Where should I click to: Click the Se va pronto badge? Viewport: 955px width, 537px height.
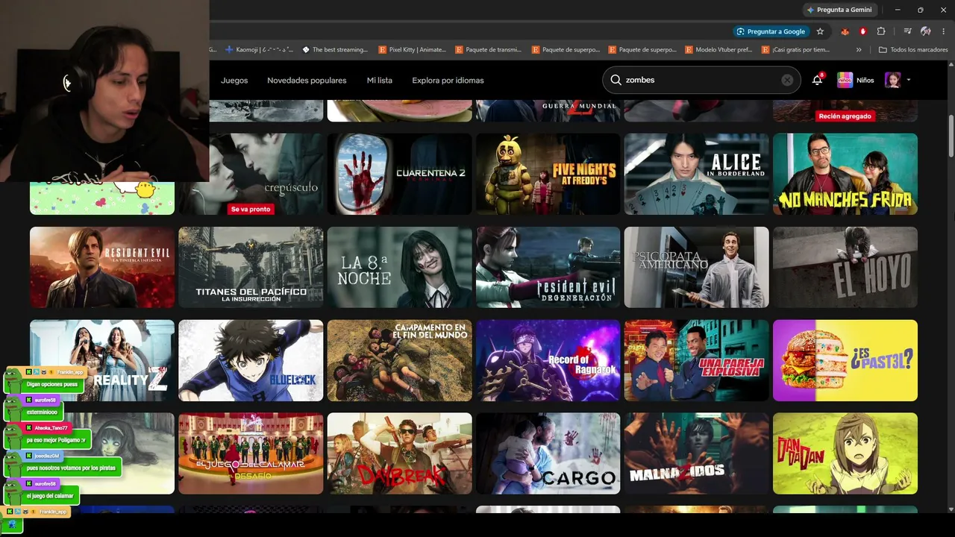click(x=251, y=209)
